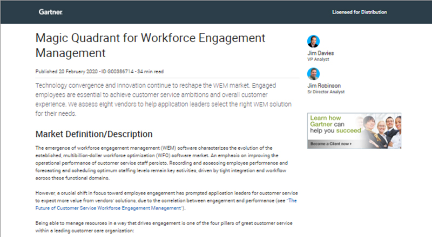The image size is (432, 237).
Task: Select the Jim Robinson analyst name
Action: click(x=324, y=86)
